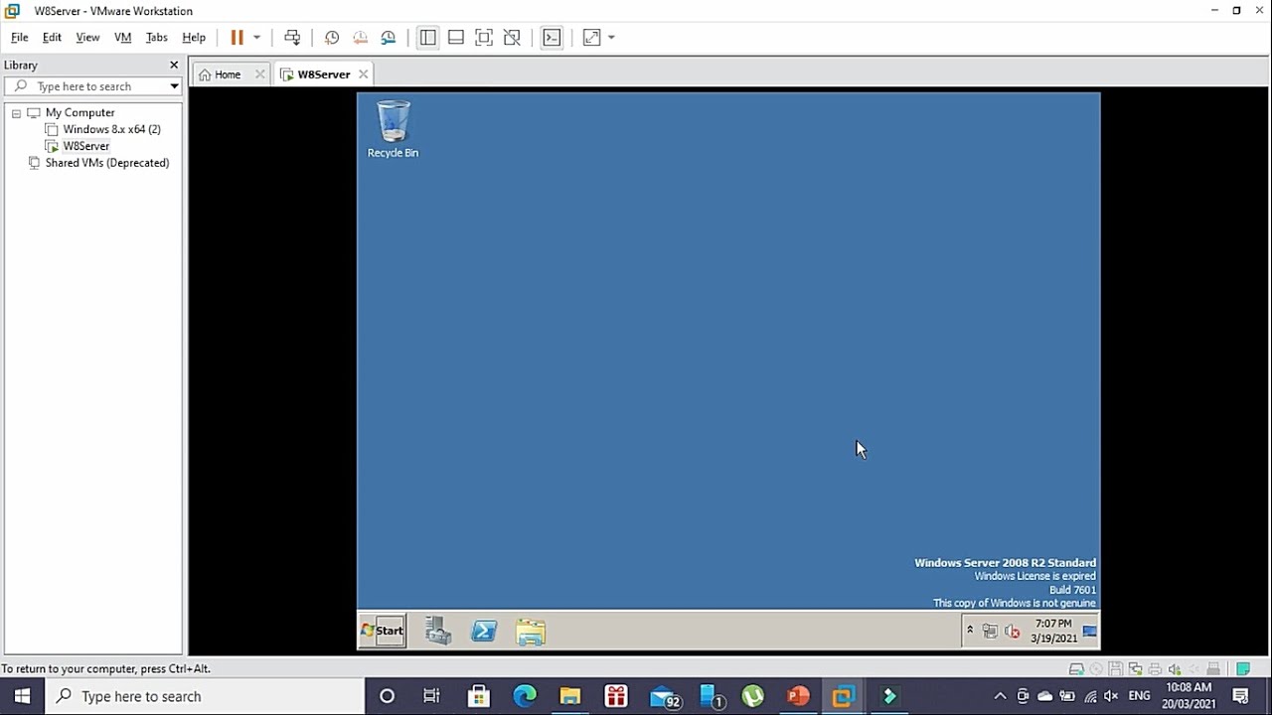Viewport: 1272px width, 715px height.
Task: Open the power options dropdown beside pause
Action: click(256, 38)
